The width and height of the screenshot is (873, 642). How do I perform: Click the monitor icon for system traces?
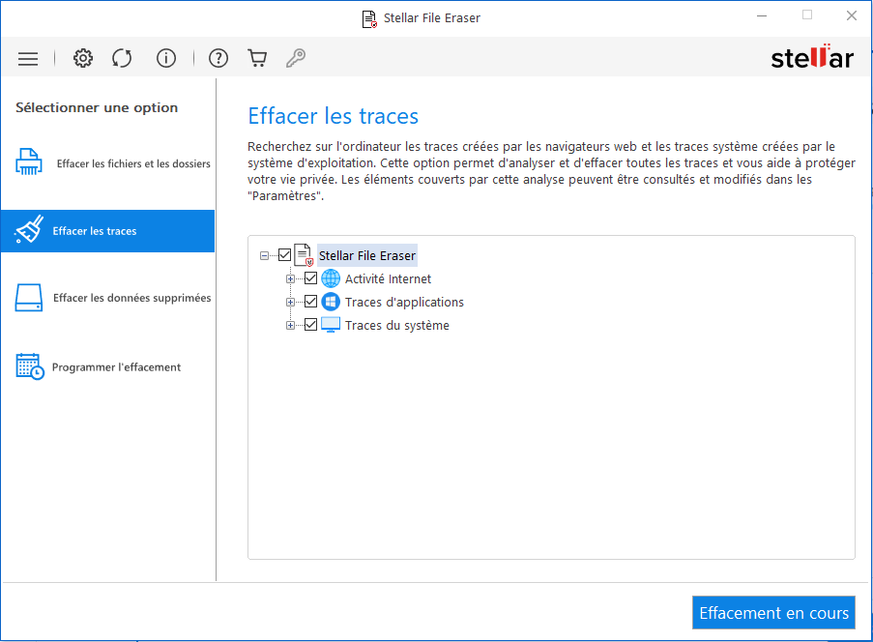[x=331, y=325]
